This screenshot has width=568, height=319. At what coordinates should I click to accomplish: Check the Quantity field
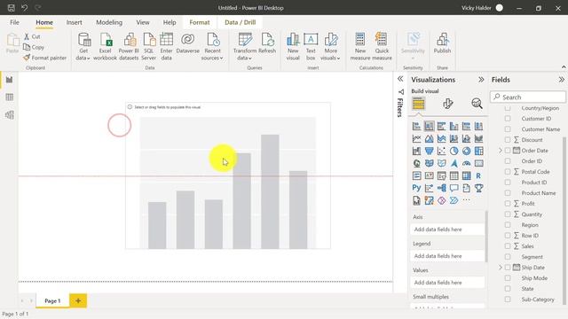coord(508,214)
